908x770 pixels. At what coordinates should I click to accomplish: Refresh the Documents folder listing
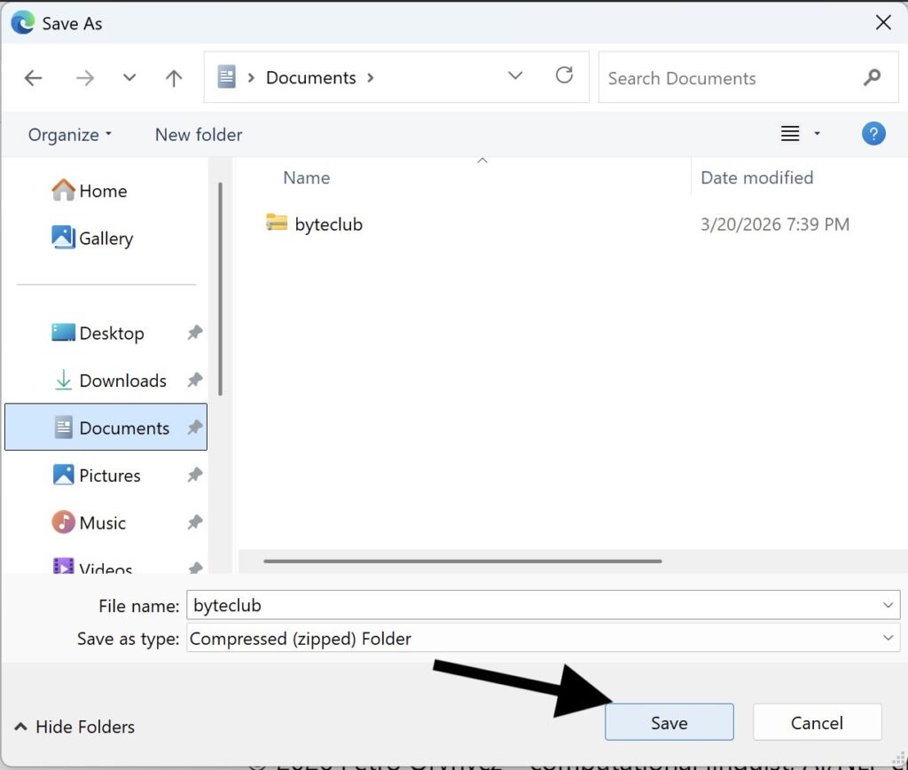pos(564,76)
